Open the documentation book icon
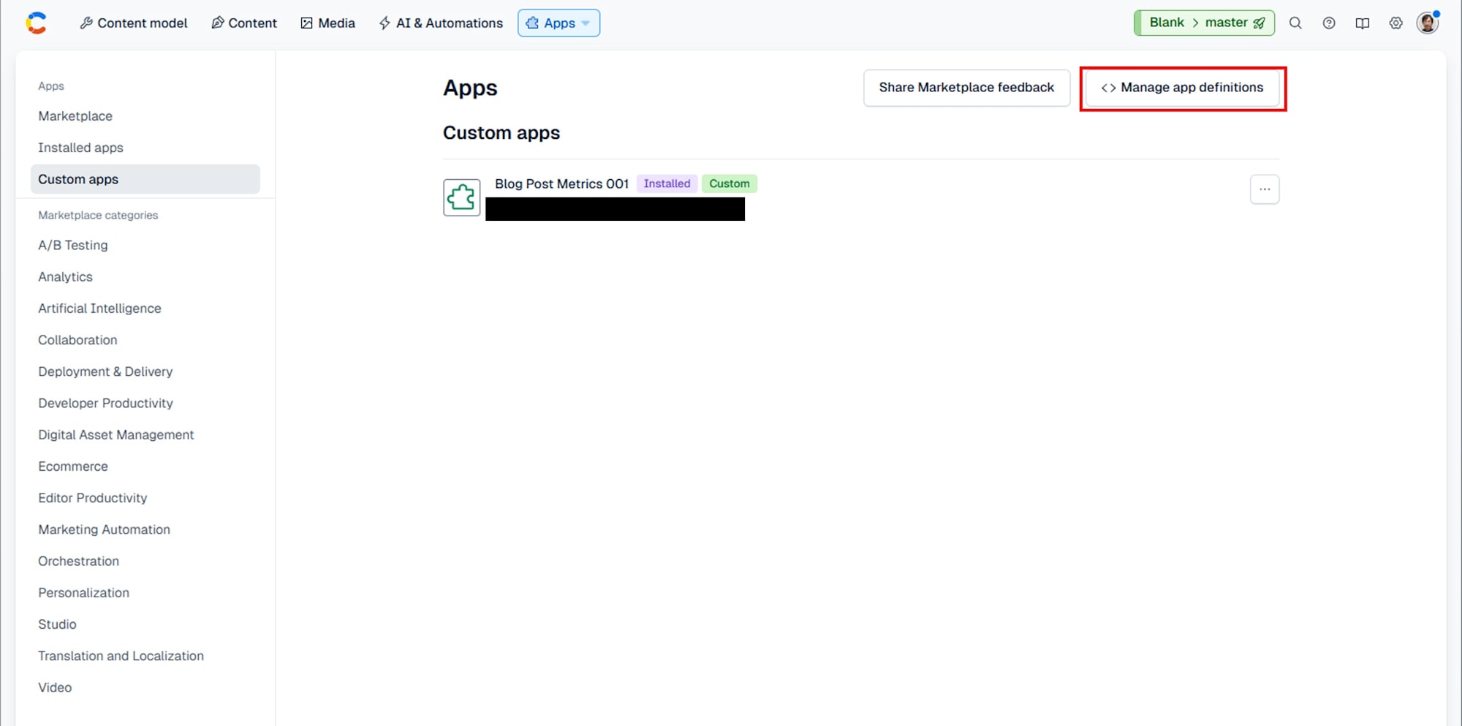 click(1363, 23)
